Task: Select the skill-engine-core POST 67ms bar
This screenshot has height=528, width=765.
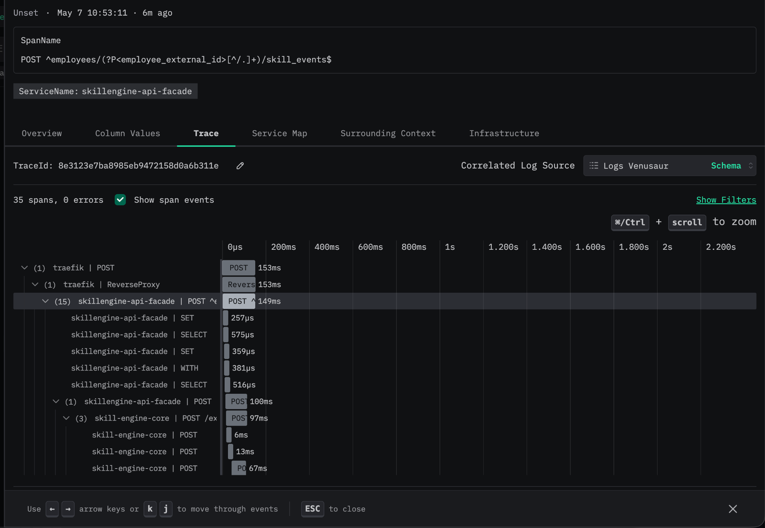Action: click(239, 468)
